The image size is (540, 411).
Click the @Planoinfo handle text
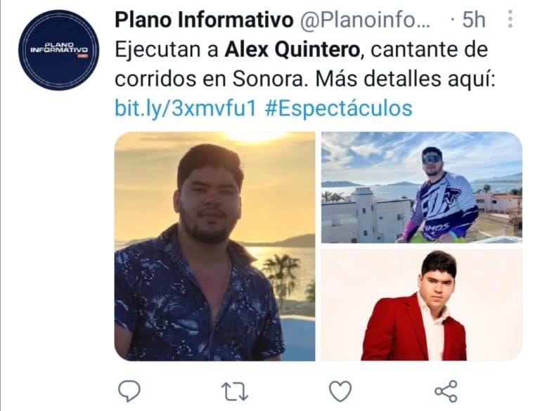pos(365,20)
